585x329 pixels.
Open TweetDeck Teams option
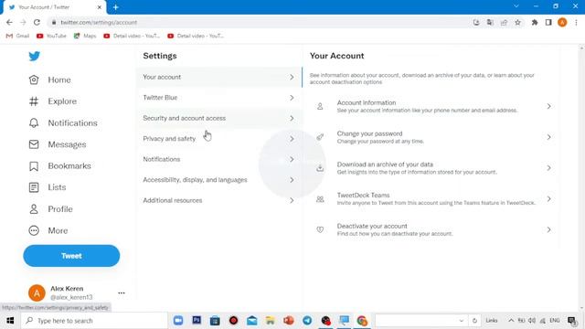tap(432, 199)
